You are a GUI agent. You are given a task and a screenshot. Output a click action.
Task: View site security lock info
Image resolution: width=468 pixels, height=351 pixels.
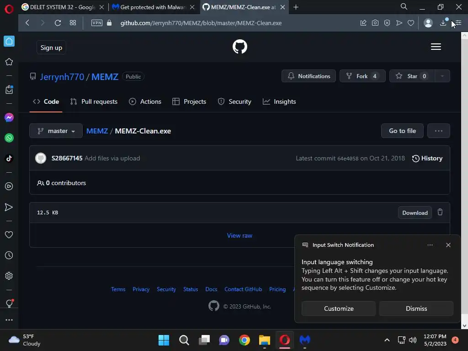[109, 23]
